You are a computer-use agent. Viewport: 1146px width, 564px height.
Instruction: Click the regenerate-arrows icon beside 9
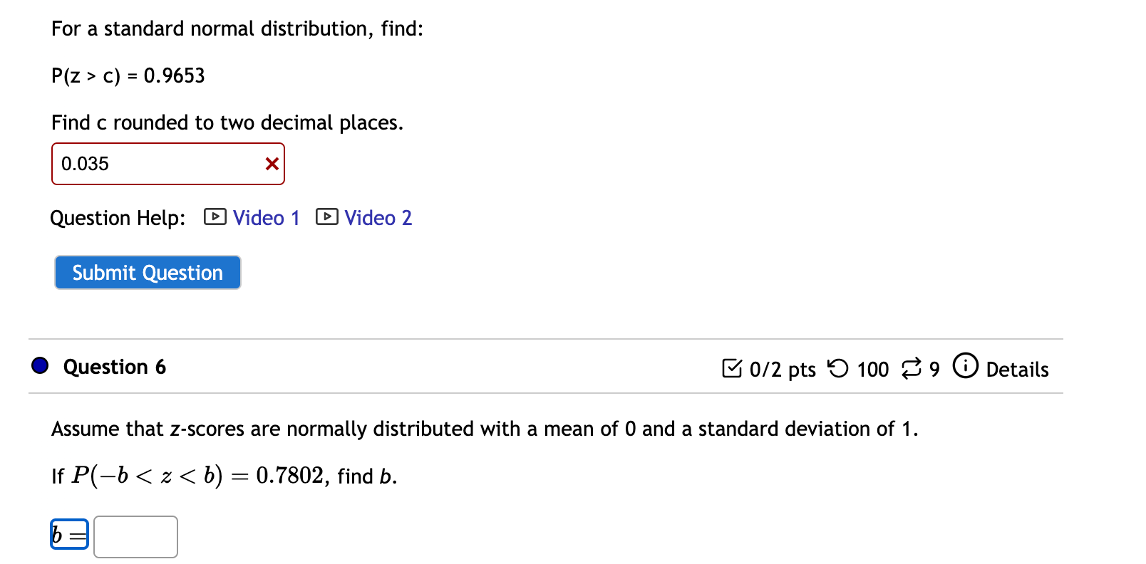point(912,369)
